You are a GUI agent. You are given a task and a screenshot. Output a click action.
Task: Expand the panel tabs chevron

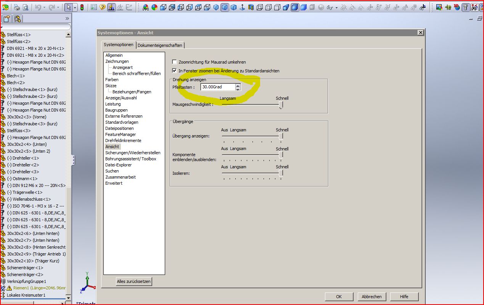[x=67, y=18]
